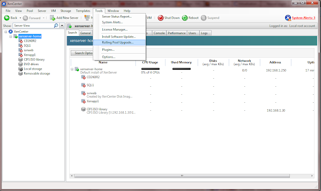Sort by the Used Memory column header
The image size is (321, 191).
pyautogui.click(x=181, y=62)
